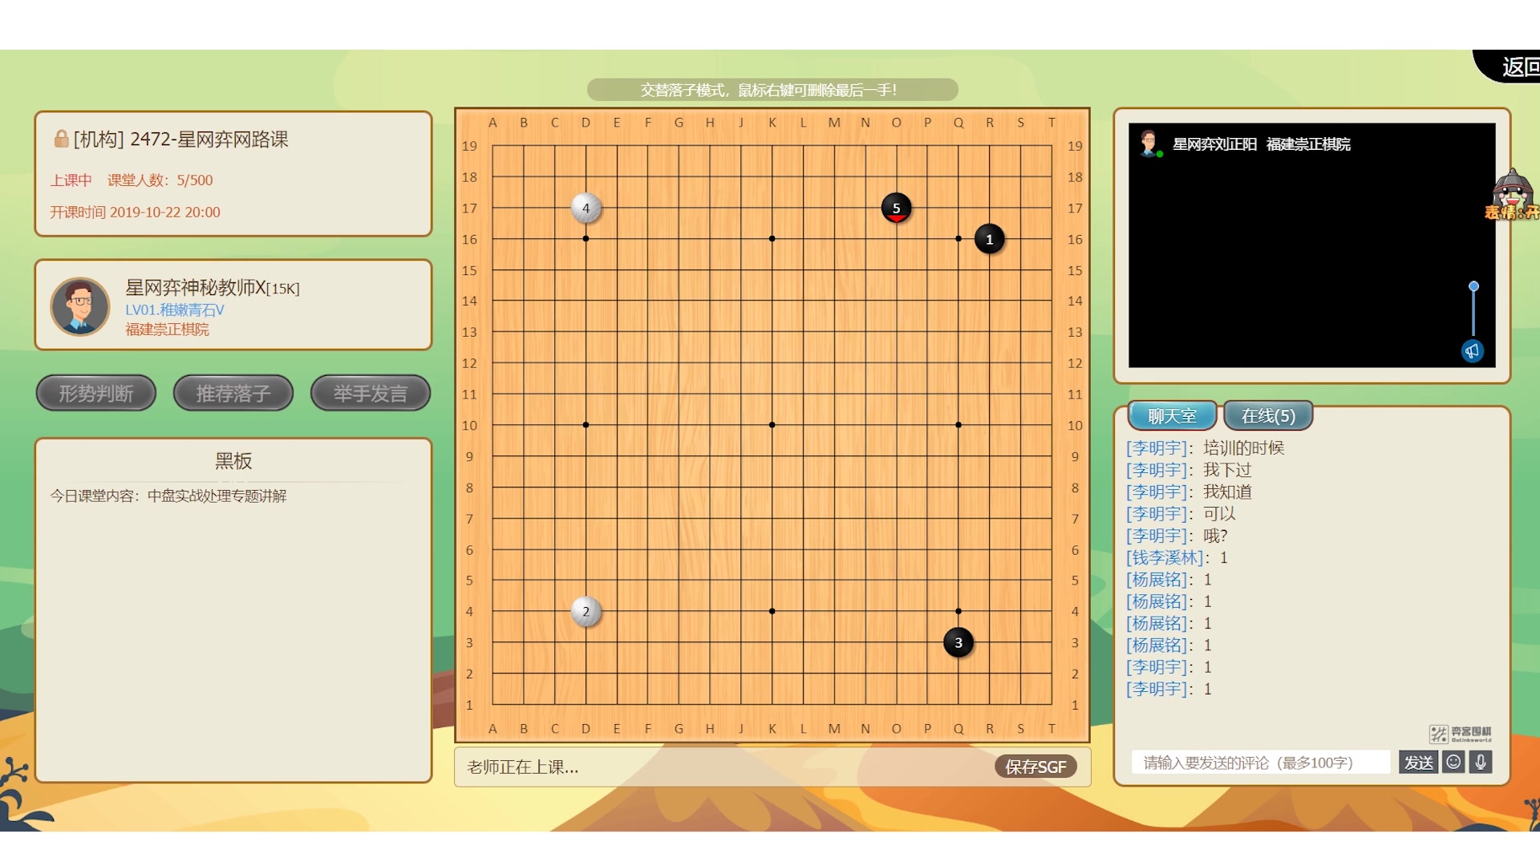Click the 举手发言 button
The width and height of the screenshot is (1540, 866).
coord(371,393)
